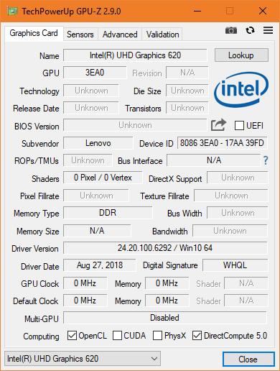
Task: Click the Intel logo image
Action: [x=241, y=90]
